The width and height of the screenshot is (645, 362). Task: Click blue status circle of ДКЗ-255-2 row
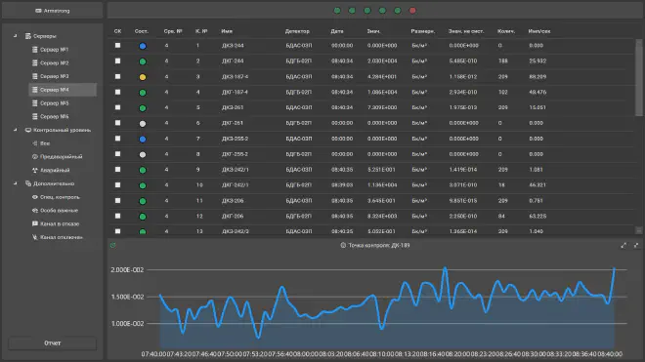[143, 140]
